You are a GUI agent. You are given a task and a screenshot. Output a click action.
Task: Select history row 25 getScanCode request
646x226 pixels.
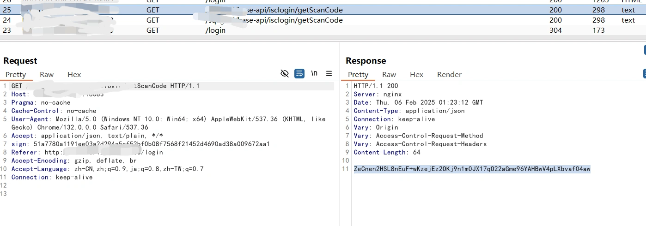[277, 10]
